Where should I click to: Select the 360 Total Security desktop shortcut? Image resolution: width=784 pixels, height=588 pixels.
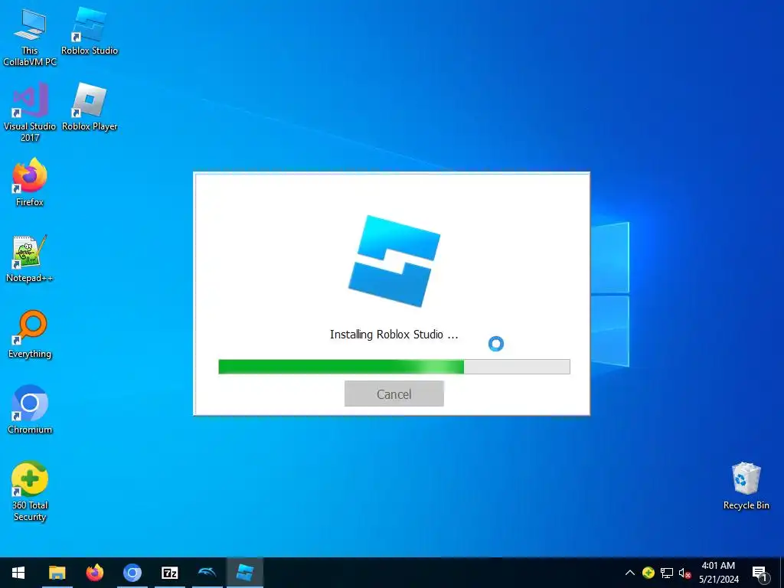(x=30, y=492)
